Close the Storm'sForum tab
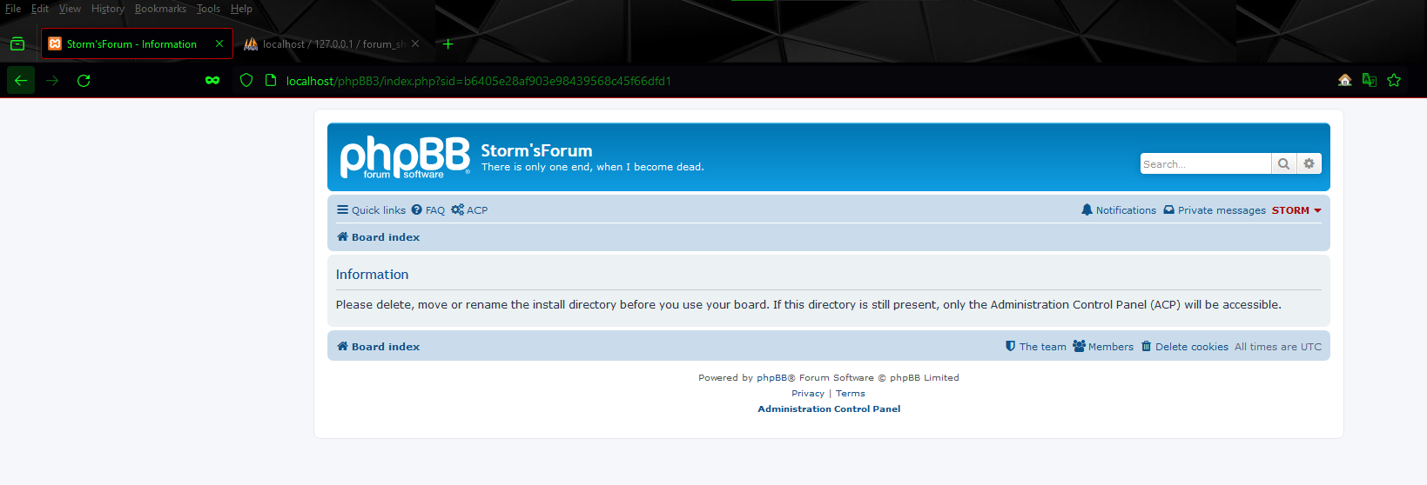The height and width of the screenshot is (485, 1427). point(219,43)
